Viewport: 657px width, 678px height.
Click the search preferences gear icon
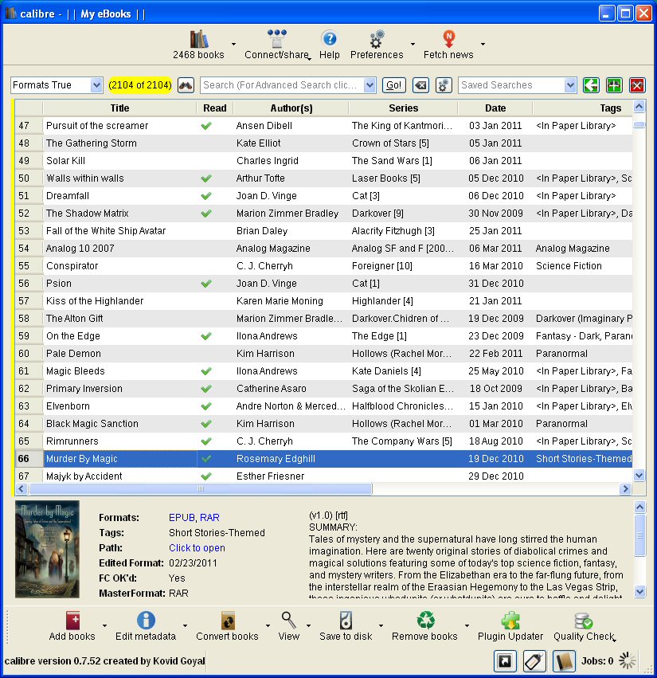tap(443, 85)
